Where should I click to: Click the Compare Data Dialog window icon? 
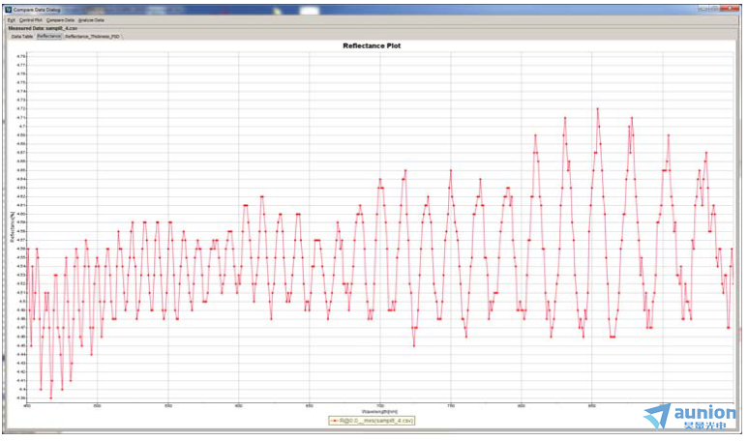(8, 10)
